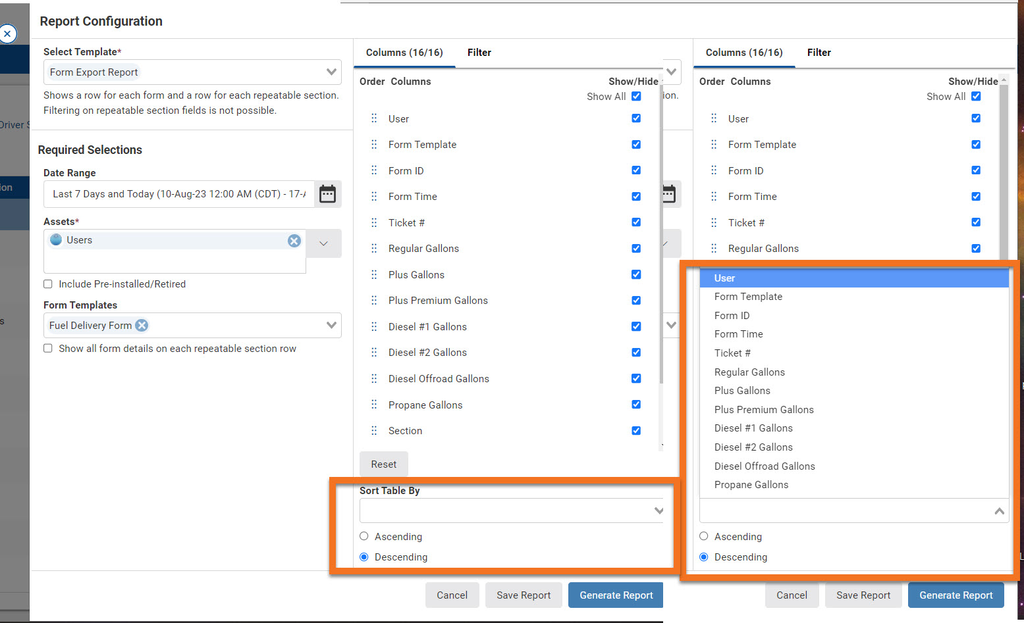Grab drag handle for Ticket # row, left panel
The image size is (1024, 623).
pos(374,222)
